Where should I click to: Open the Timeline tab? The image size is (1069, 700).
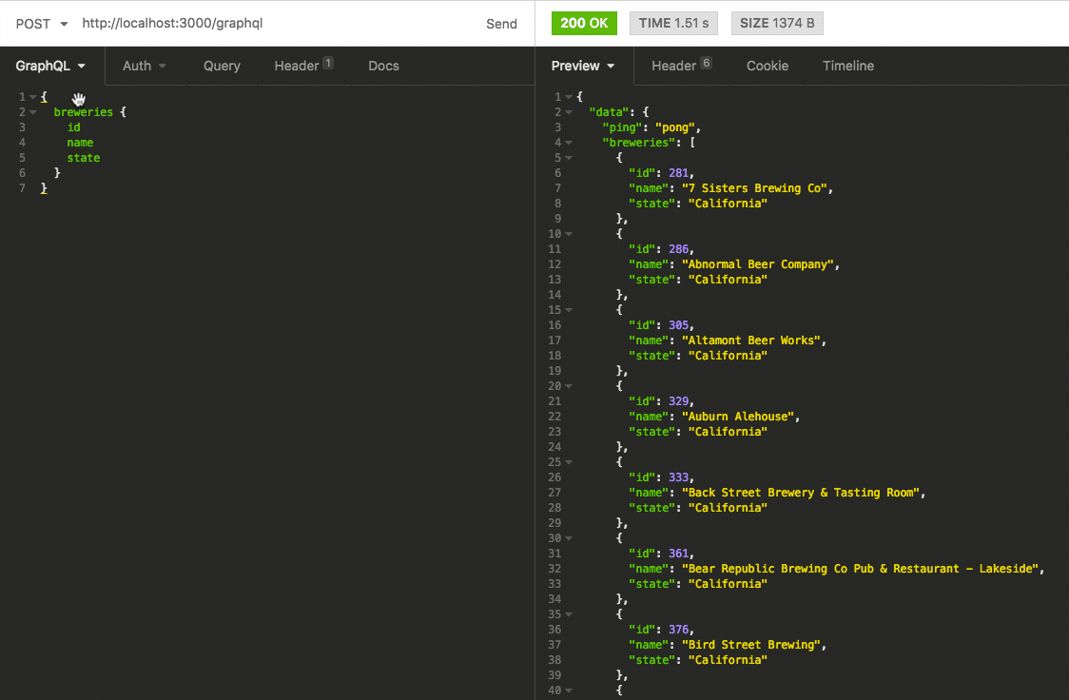[848, 67]
